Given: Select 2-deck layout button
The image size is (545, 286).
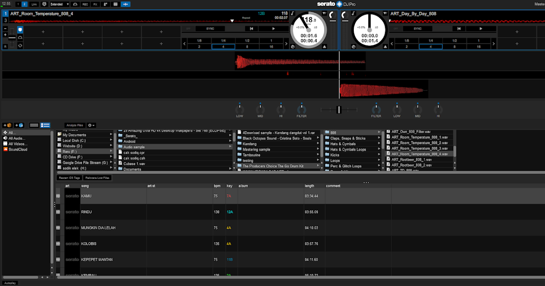Looking at the screenshot, I should (25, 4).
